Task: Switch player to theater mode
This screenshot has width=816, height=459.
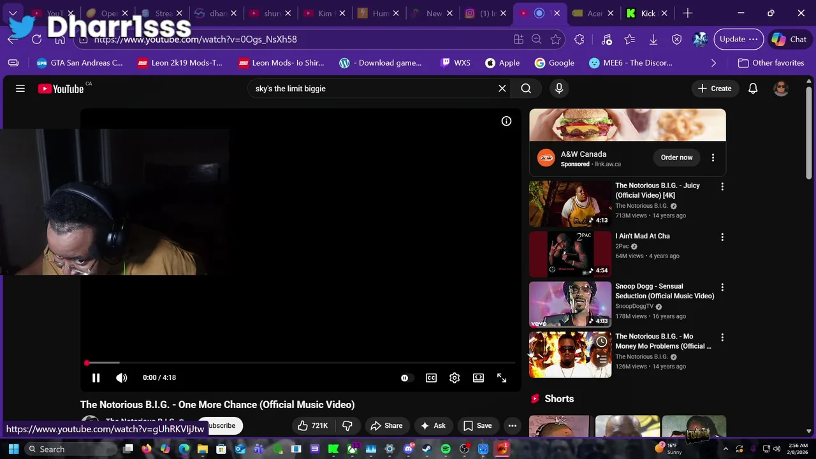Action: 478,377
